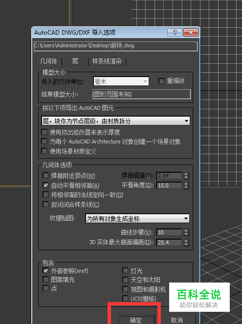Open the 传入的文件单位 dropdown showing 毫米
The image size is (242, 324).
pos(121,81)
